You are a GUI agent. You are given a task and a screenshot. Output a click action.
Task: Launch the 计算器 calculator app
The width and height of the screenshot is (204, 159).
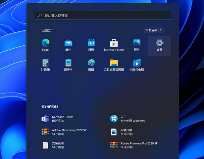(45, 63)
